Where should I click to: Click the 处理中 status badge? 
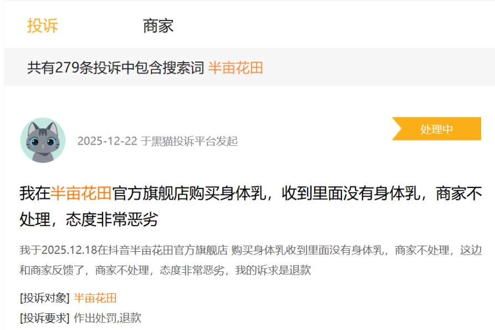click(436, 129)
